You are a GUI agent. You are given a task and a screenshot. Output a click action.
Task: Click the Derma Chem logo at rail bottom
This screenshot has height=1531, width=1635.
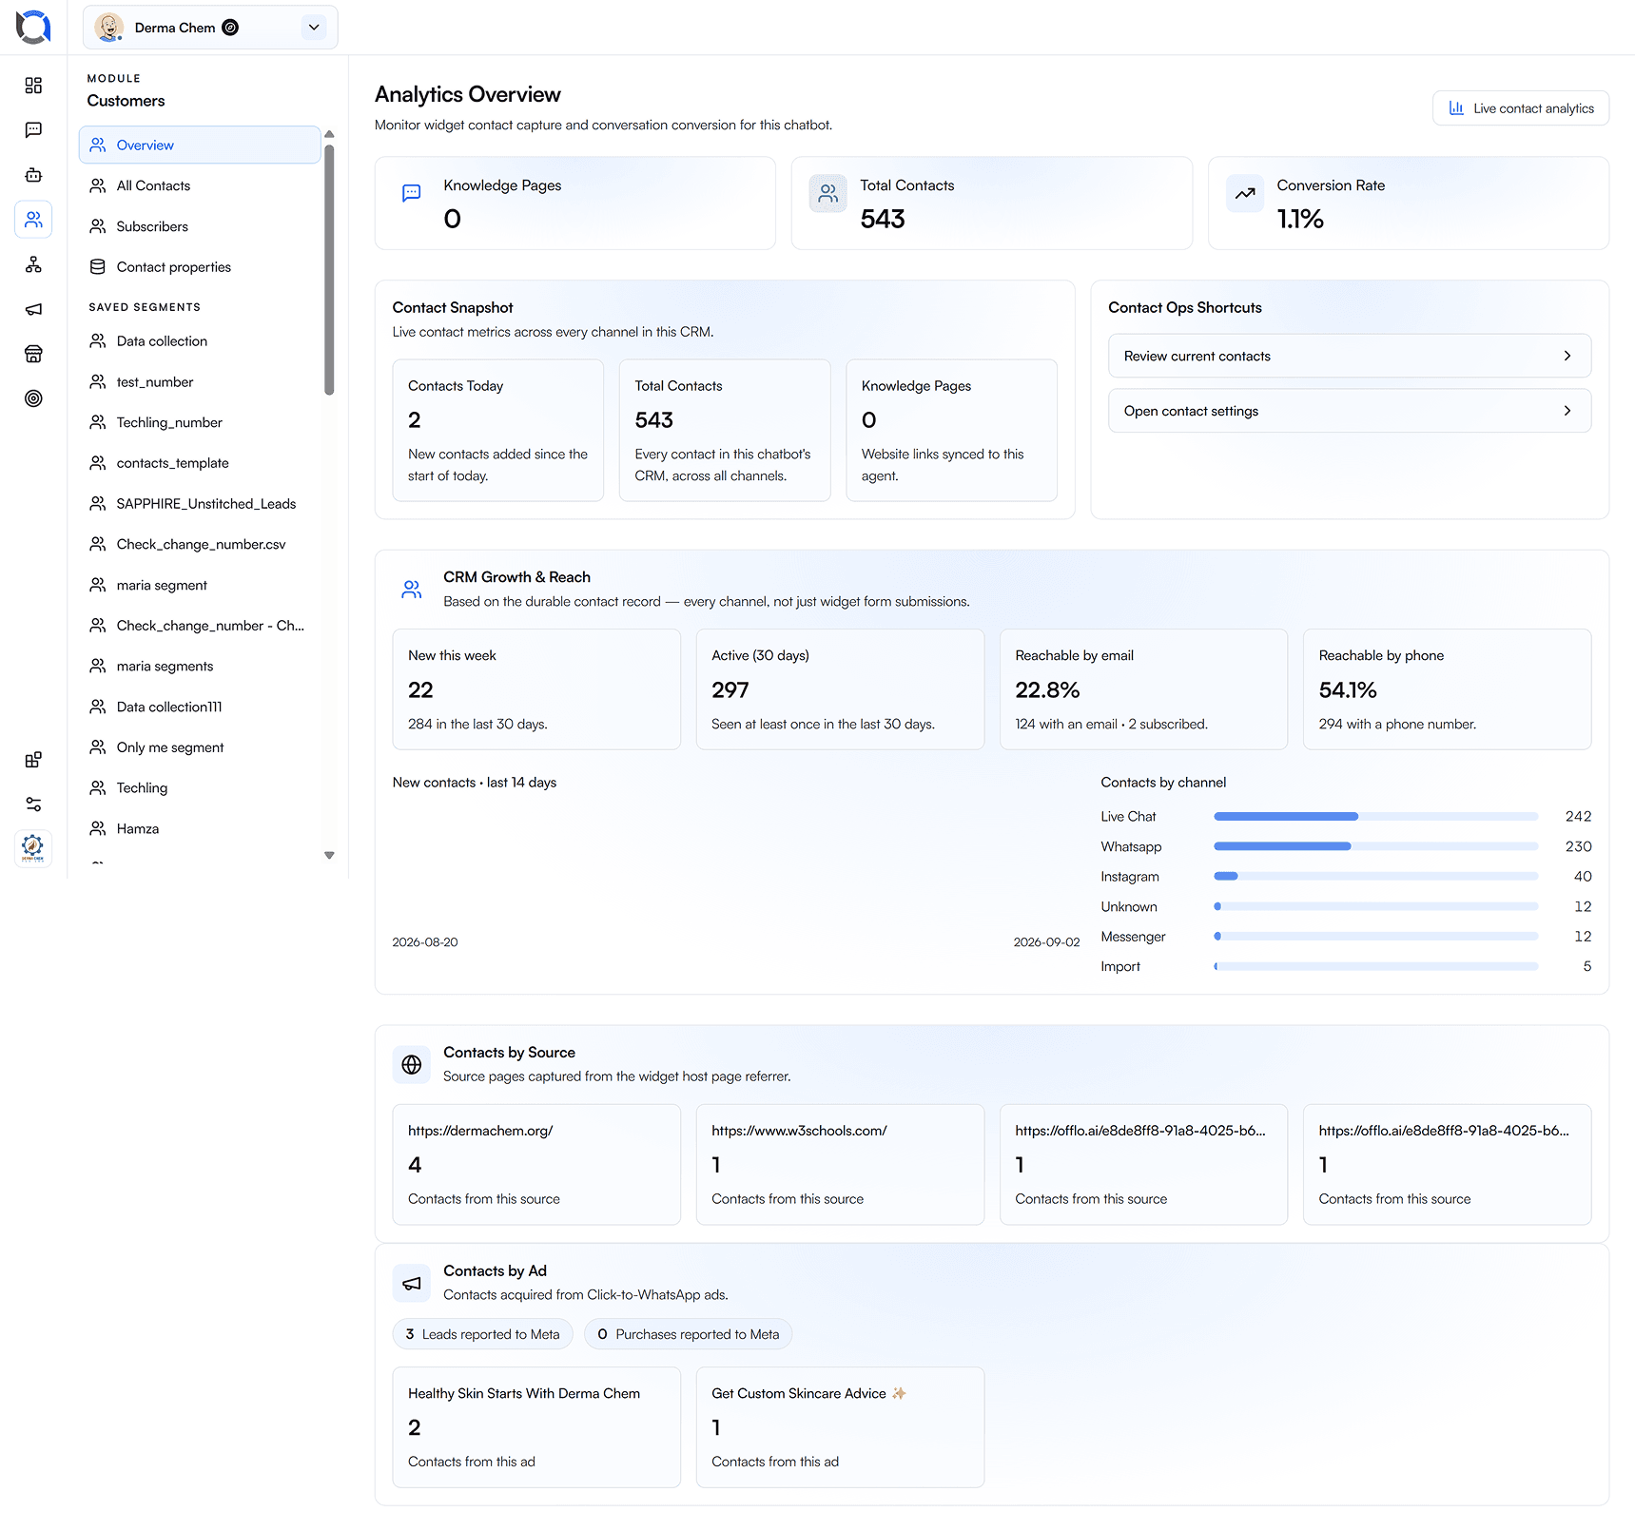[x=33, y=848]
